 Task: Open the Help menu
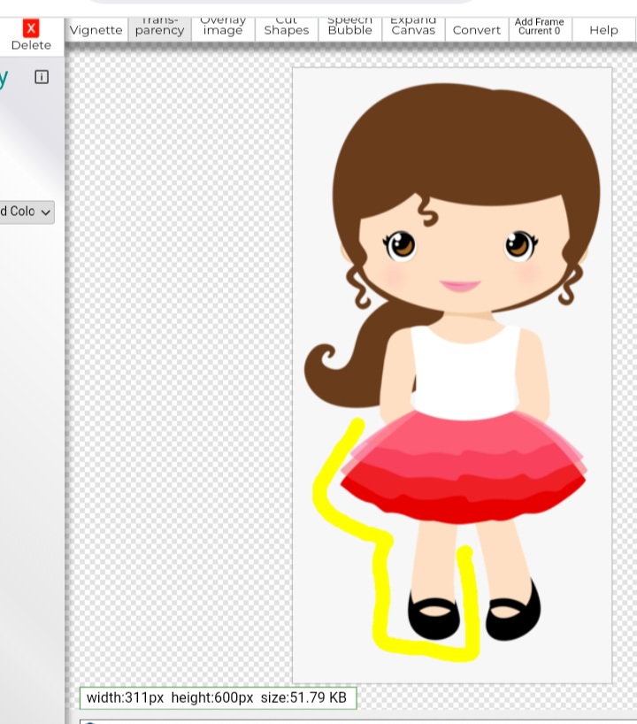[603, 29]
